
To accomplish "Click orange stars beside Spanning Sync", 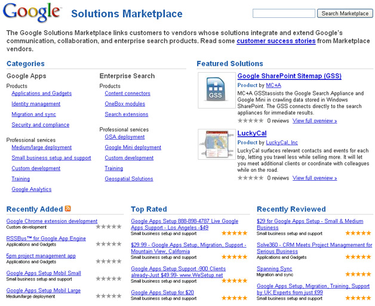I will point(358,274).
